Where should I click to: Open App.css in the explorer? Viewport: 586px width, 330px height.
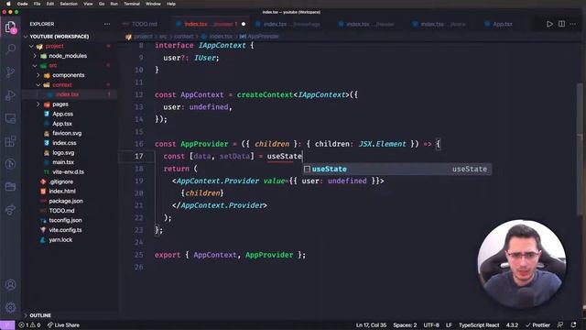[x=62, y=114]
